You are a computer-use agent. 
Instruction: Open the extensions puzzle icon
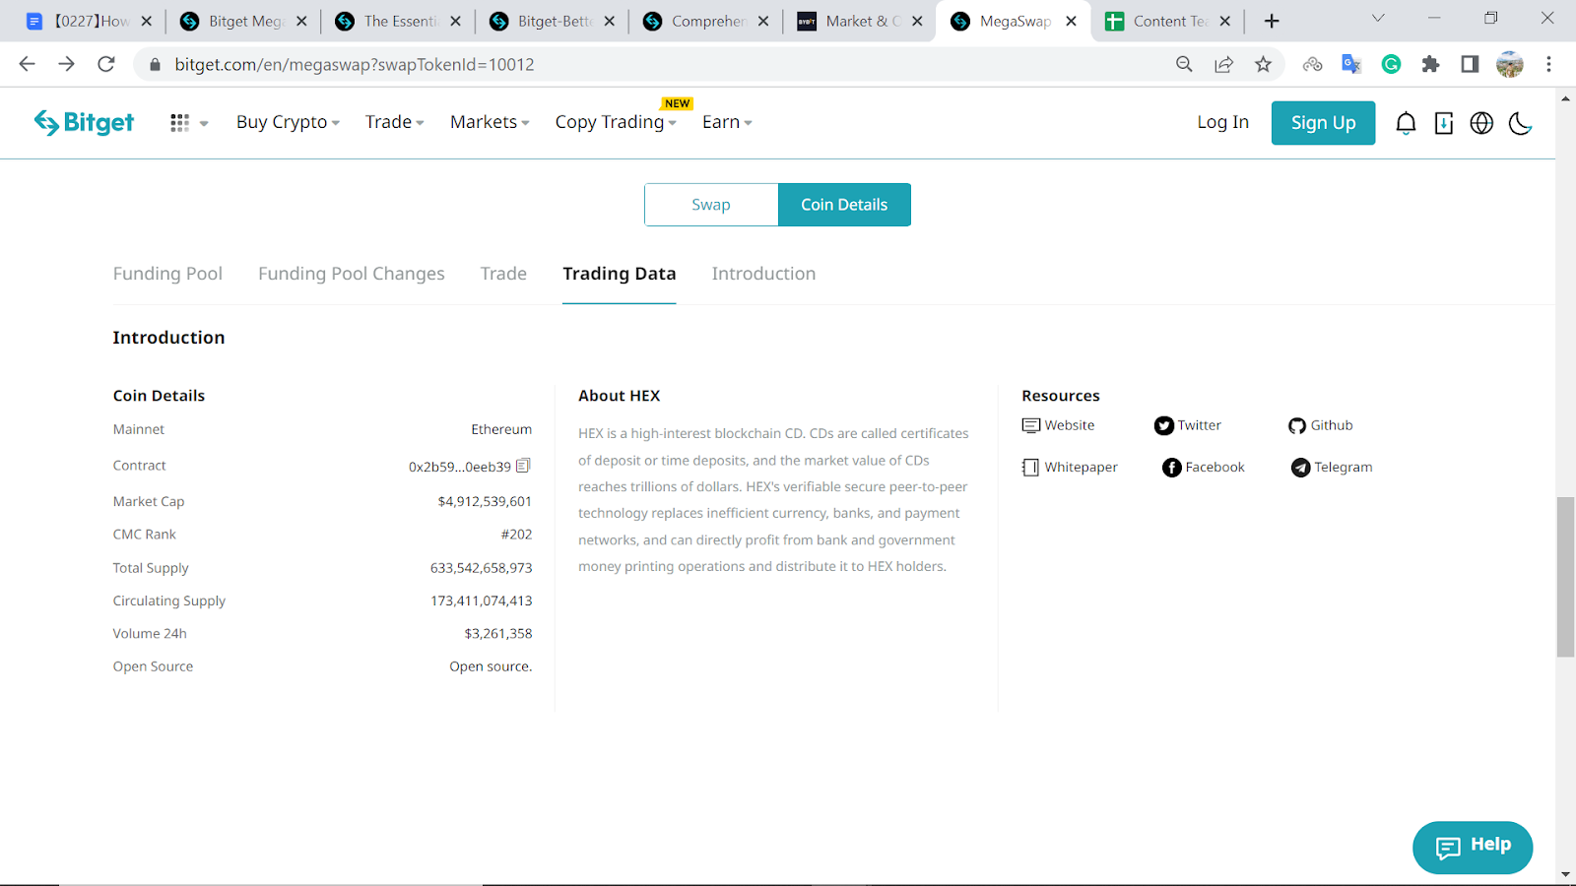click(x=1430, y=64)
